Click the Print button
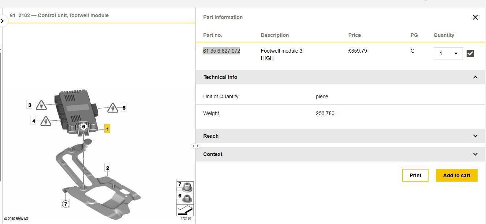Viewport: 486px width, 224px height. tap(415, 175)
